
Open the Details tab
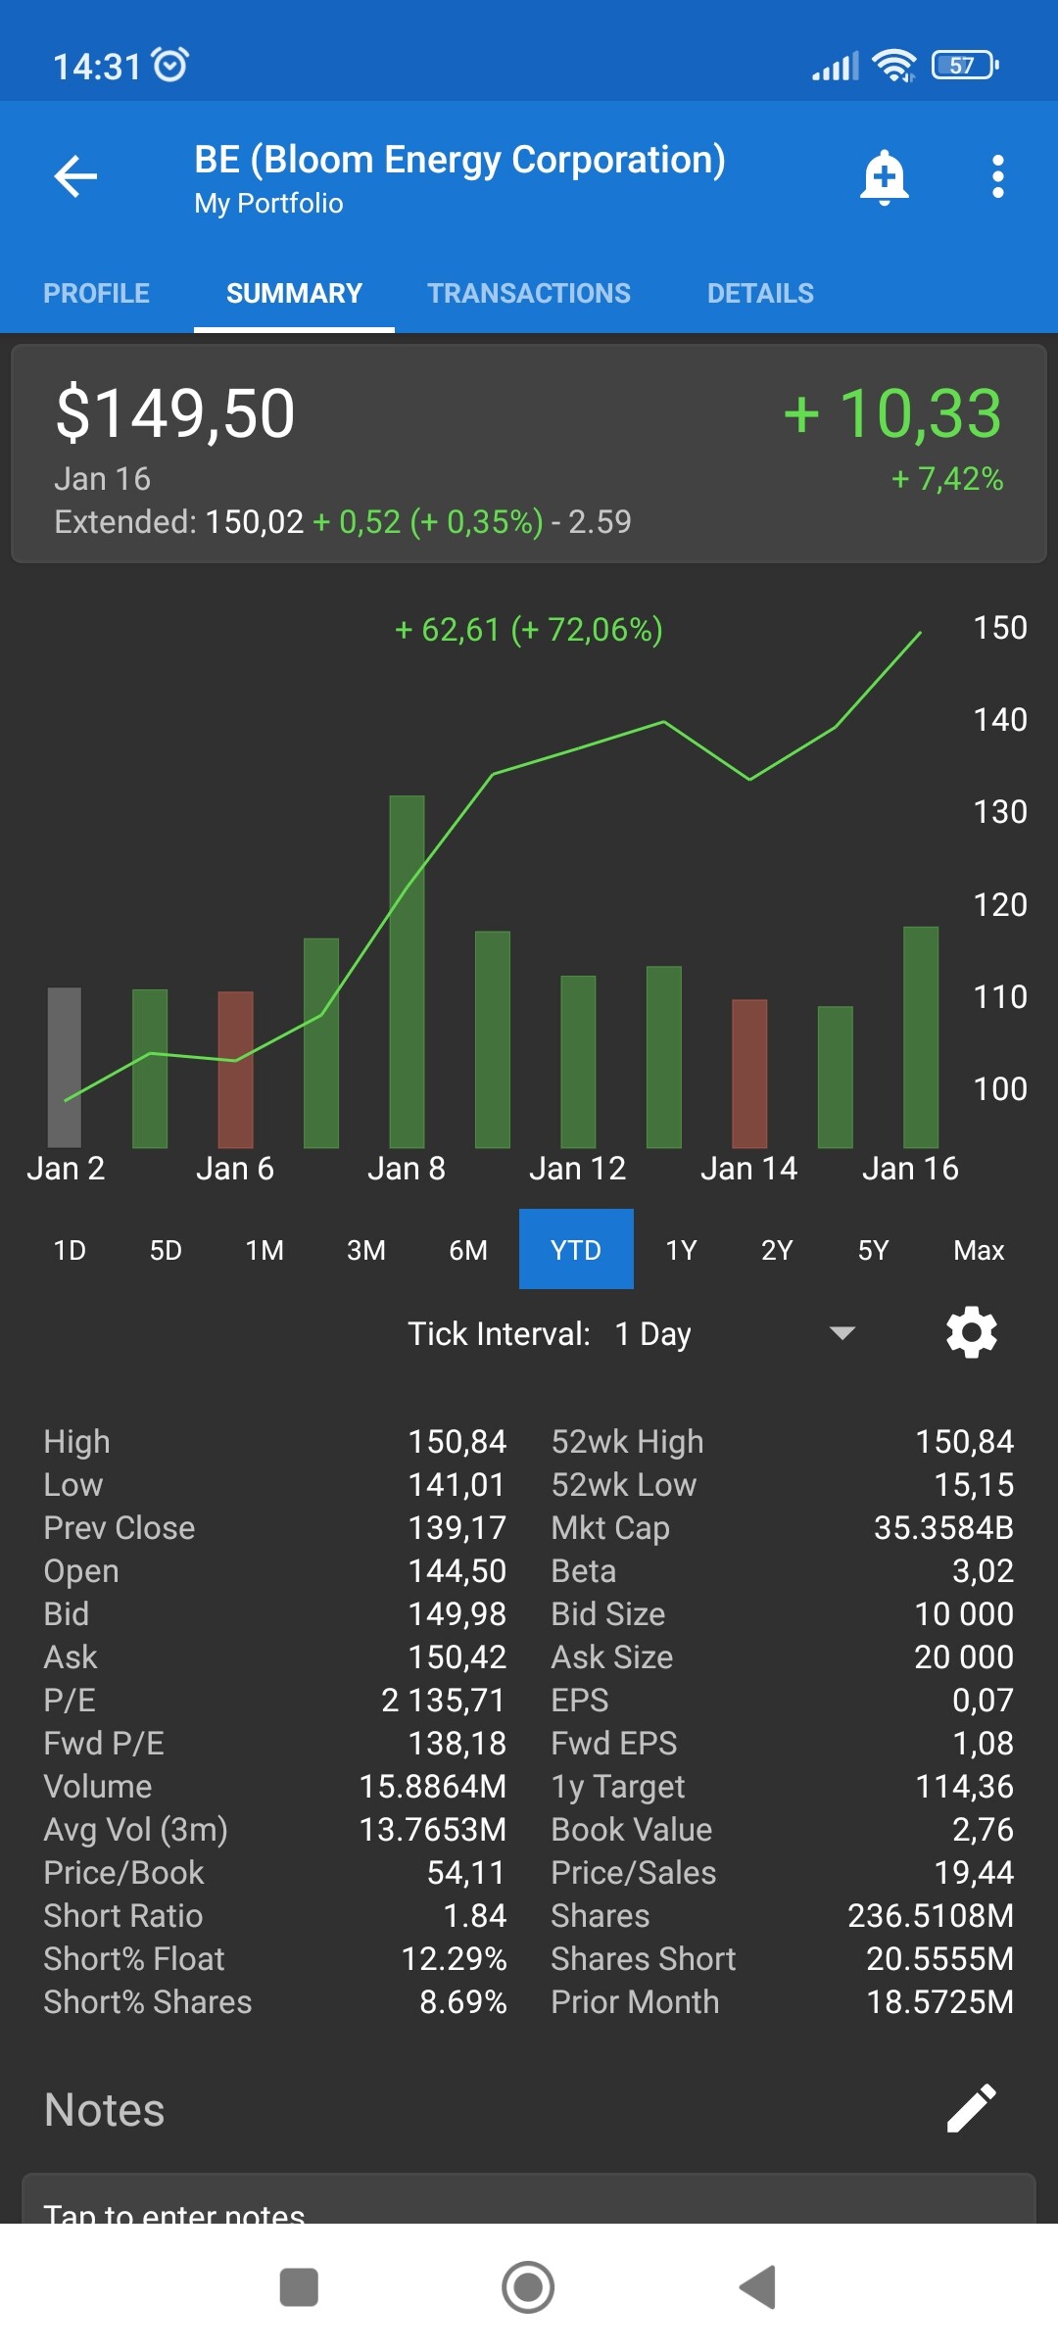click(x=760, y=293)
